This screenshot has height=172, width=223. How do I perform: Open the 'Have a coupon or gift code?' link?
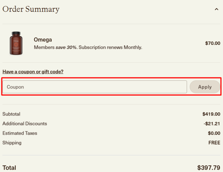pos(33,72)
